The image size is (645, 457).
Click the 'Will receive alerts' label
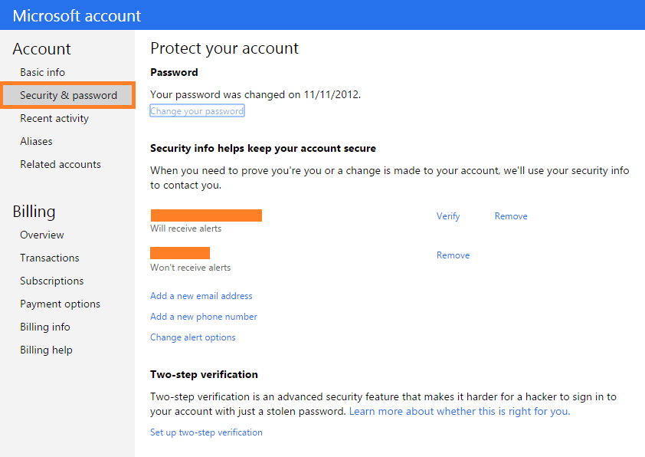(186, 228)
